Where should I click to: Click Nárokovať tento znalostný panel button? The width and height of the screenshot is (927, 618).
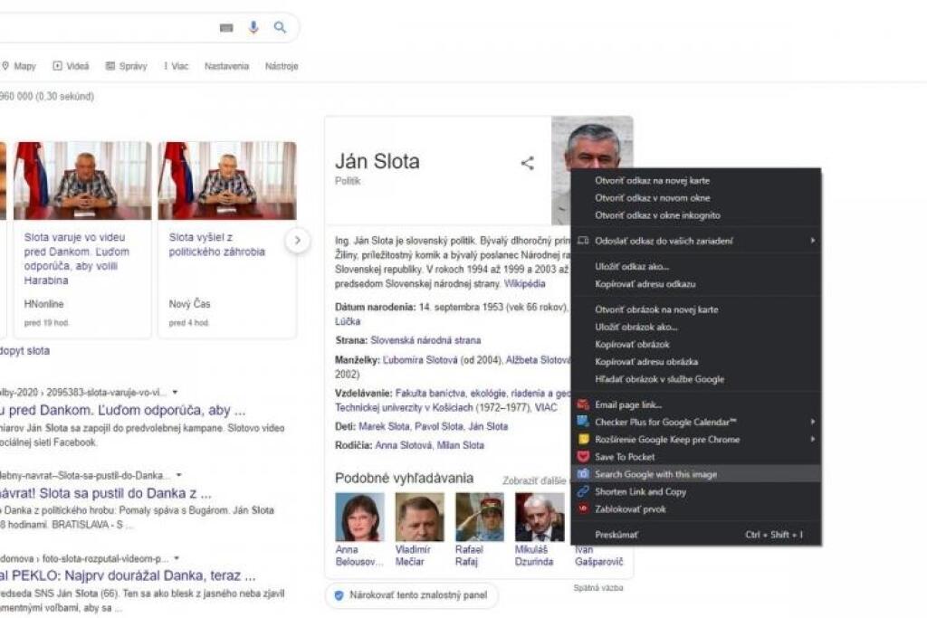412,595
